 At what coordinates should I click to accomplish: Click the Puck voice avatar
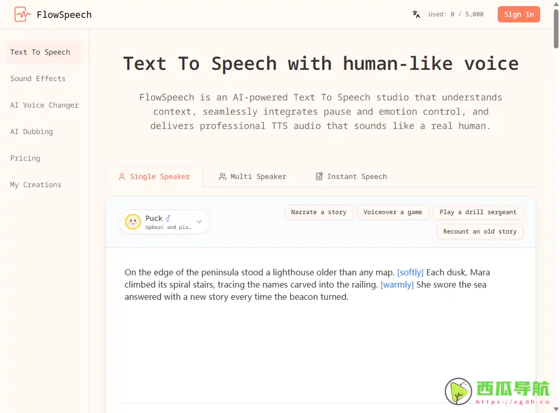coord(133,222)
